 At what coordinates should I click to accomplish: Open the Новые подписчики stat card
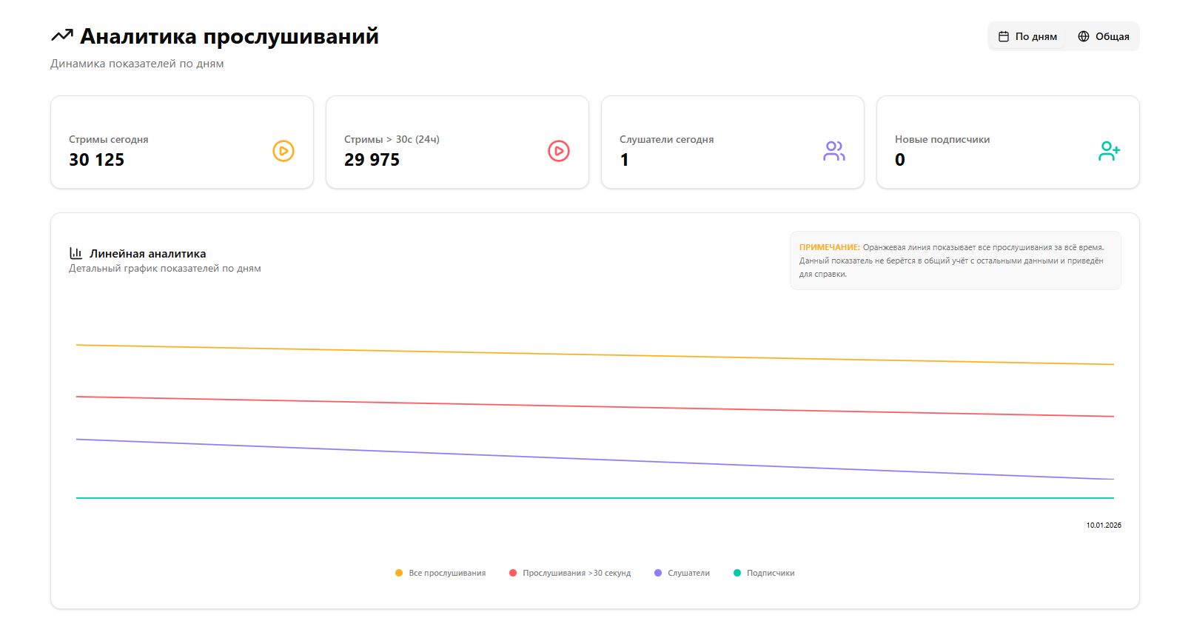click(x=1007, y=142)
